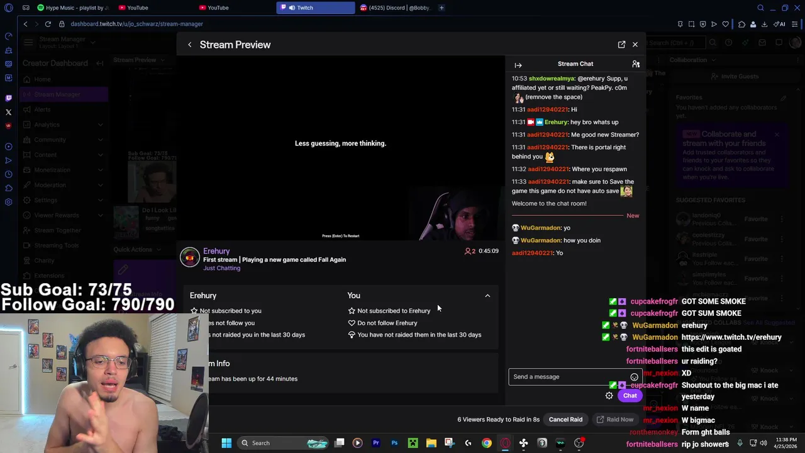Collapse the You relationship section

tap(487, 296)
